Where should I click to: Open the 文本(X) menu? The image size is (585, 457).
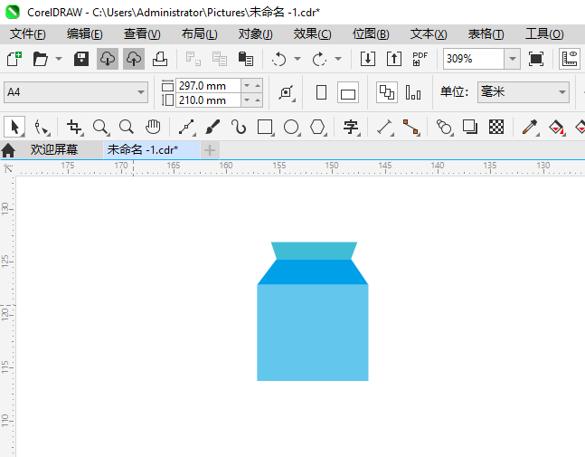click(x=429, y=34)
